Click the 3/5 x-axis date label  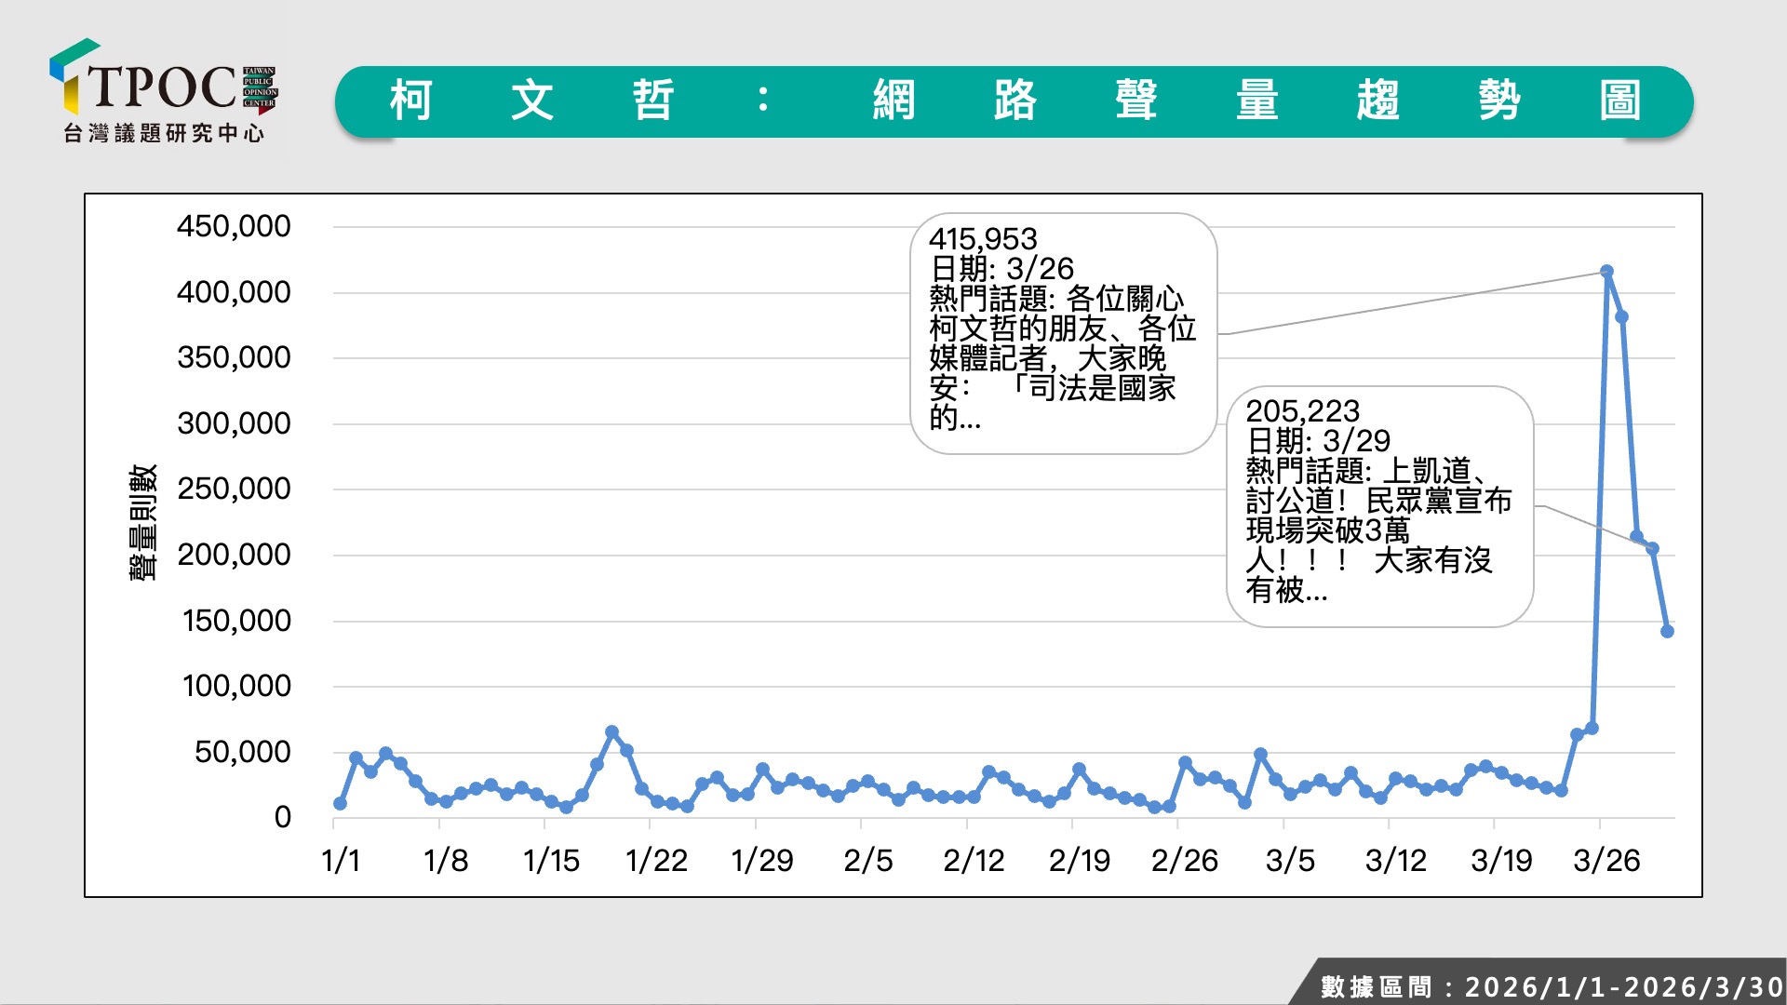pyautogui.click(x=1290, y=861)
